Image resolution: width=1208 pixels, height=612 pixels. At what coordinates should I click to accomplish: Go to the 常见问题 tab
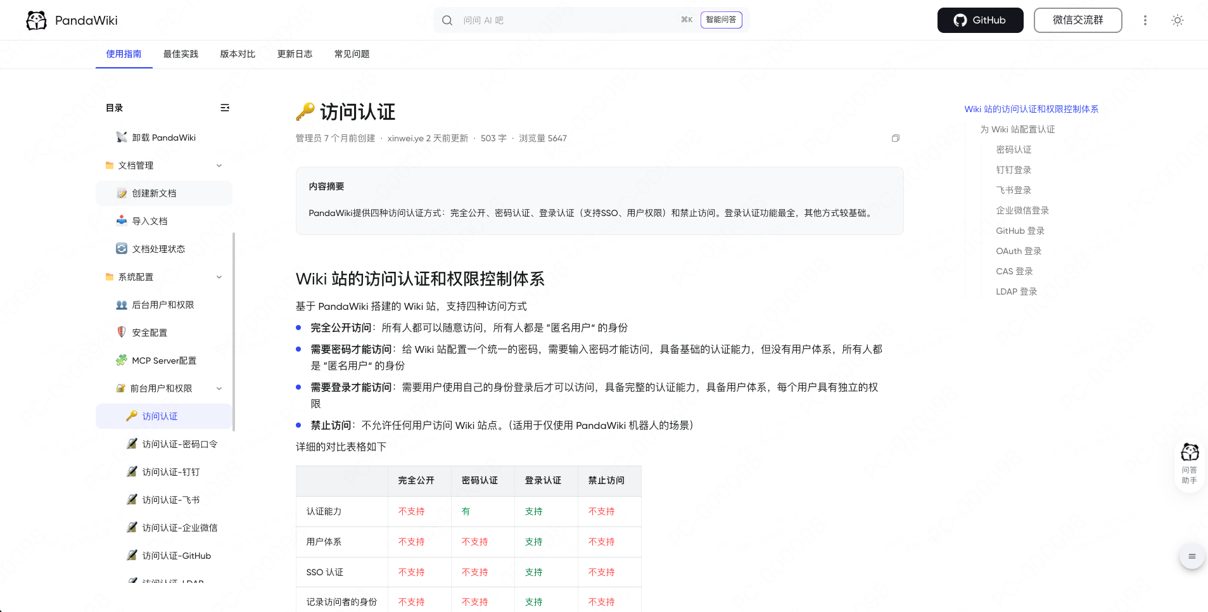pyautogui.click(x=352, y=54)
